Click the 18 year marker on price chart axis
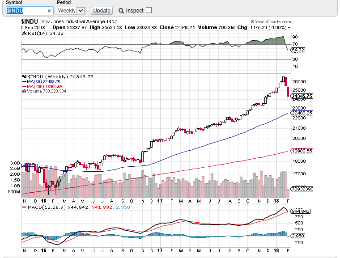 coord(276,201)
